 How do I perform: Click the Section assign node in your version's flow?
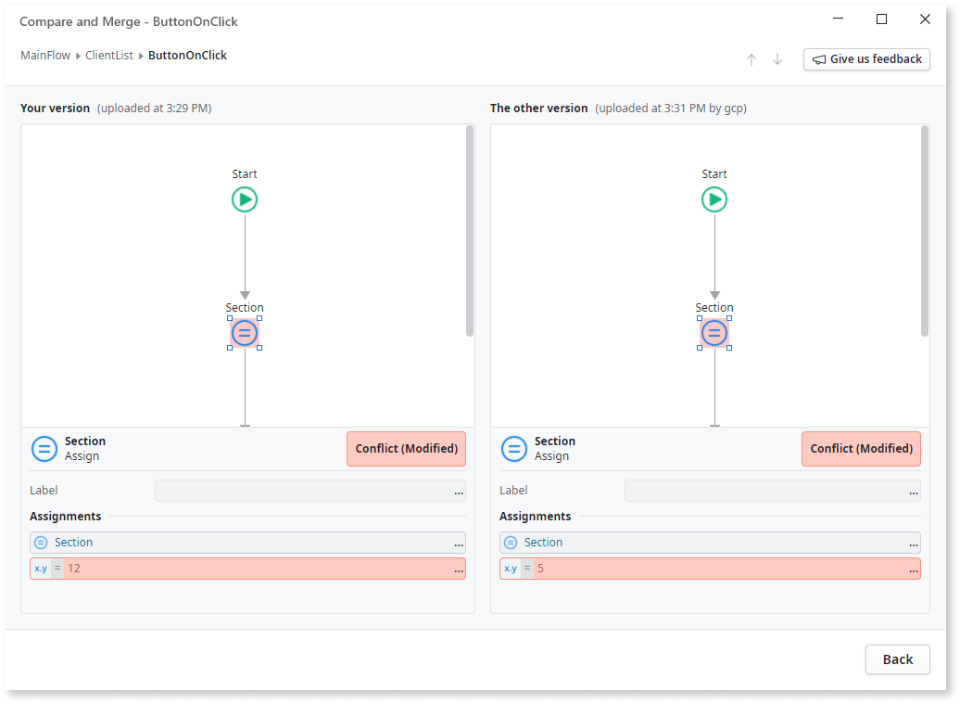tap(244, 332)
